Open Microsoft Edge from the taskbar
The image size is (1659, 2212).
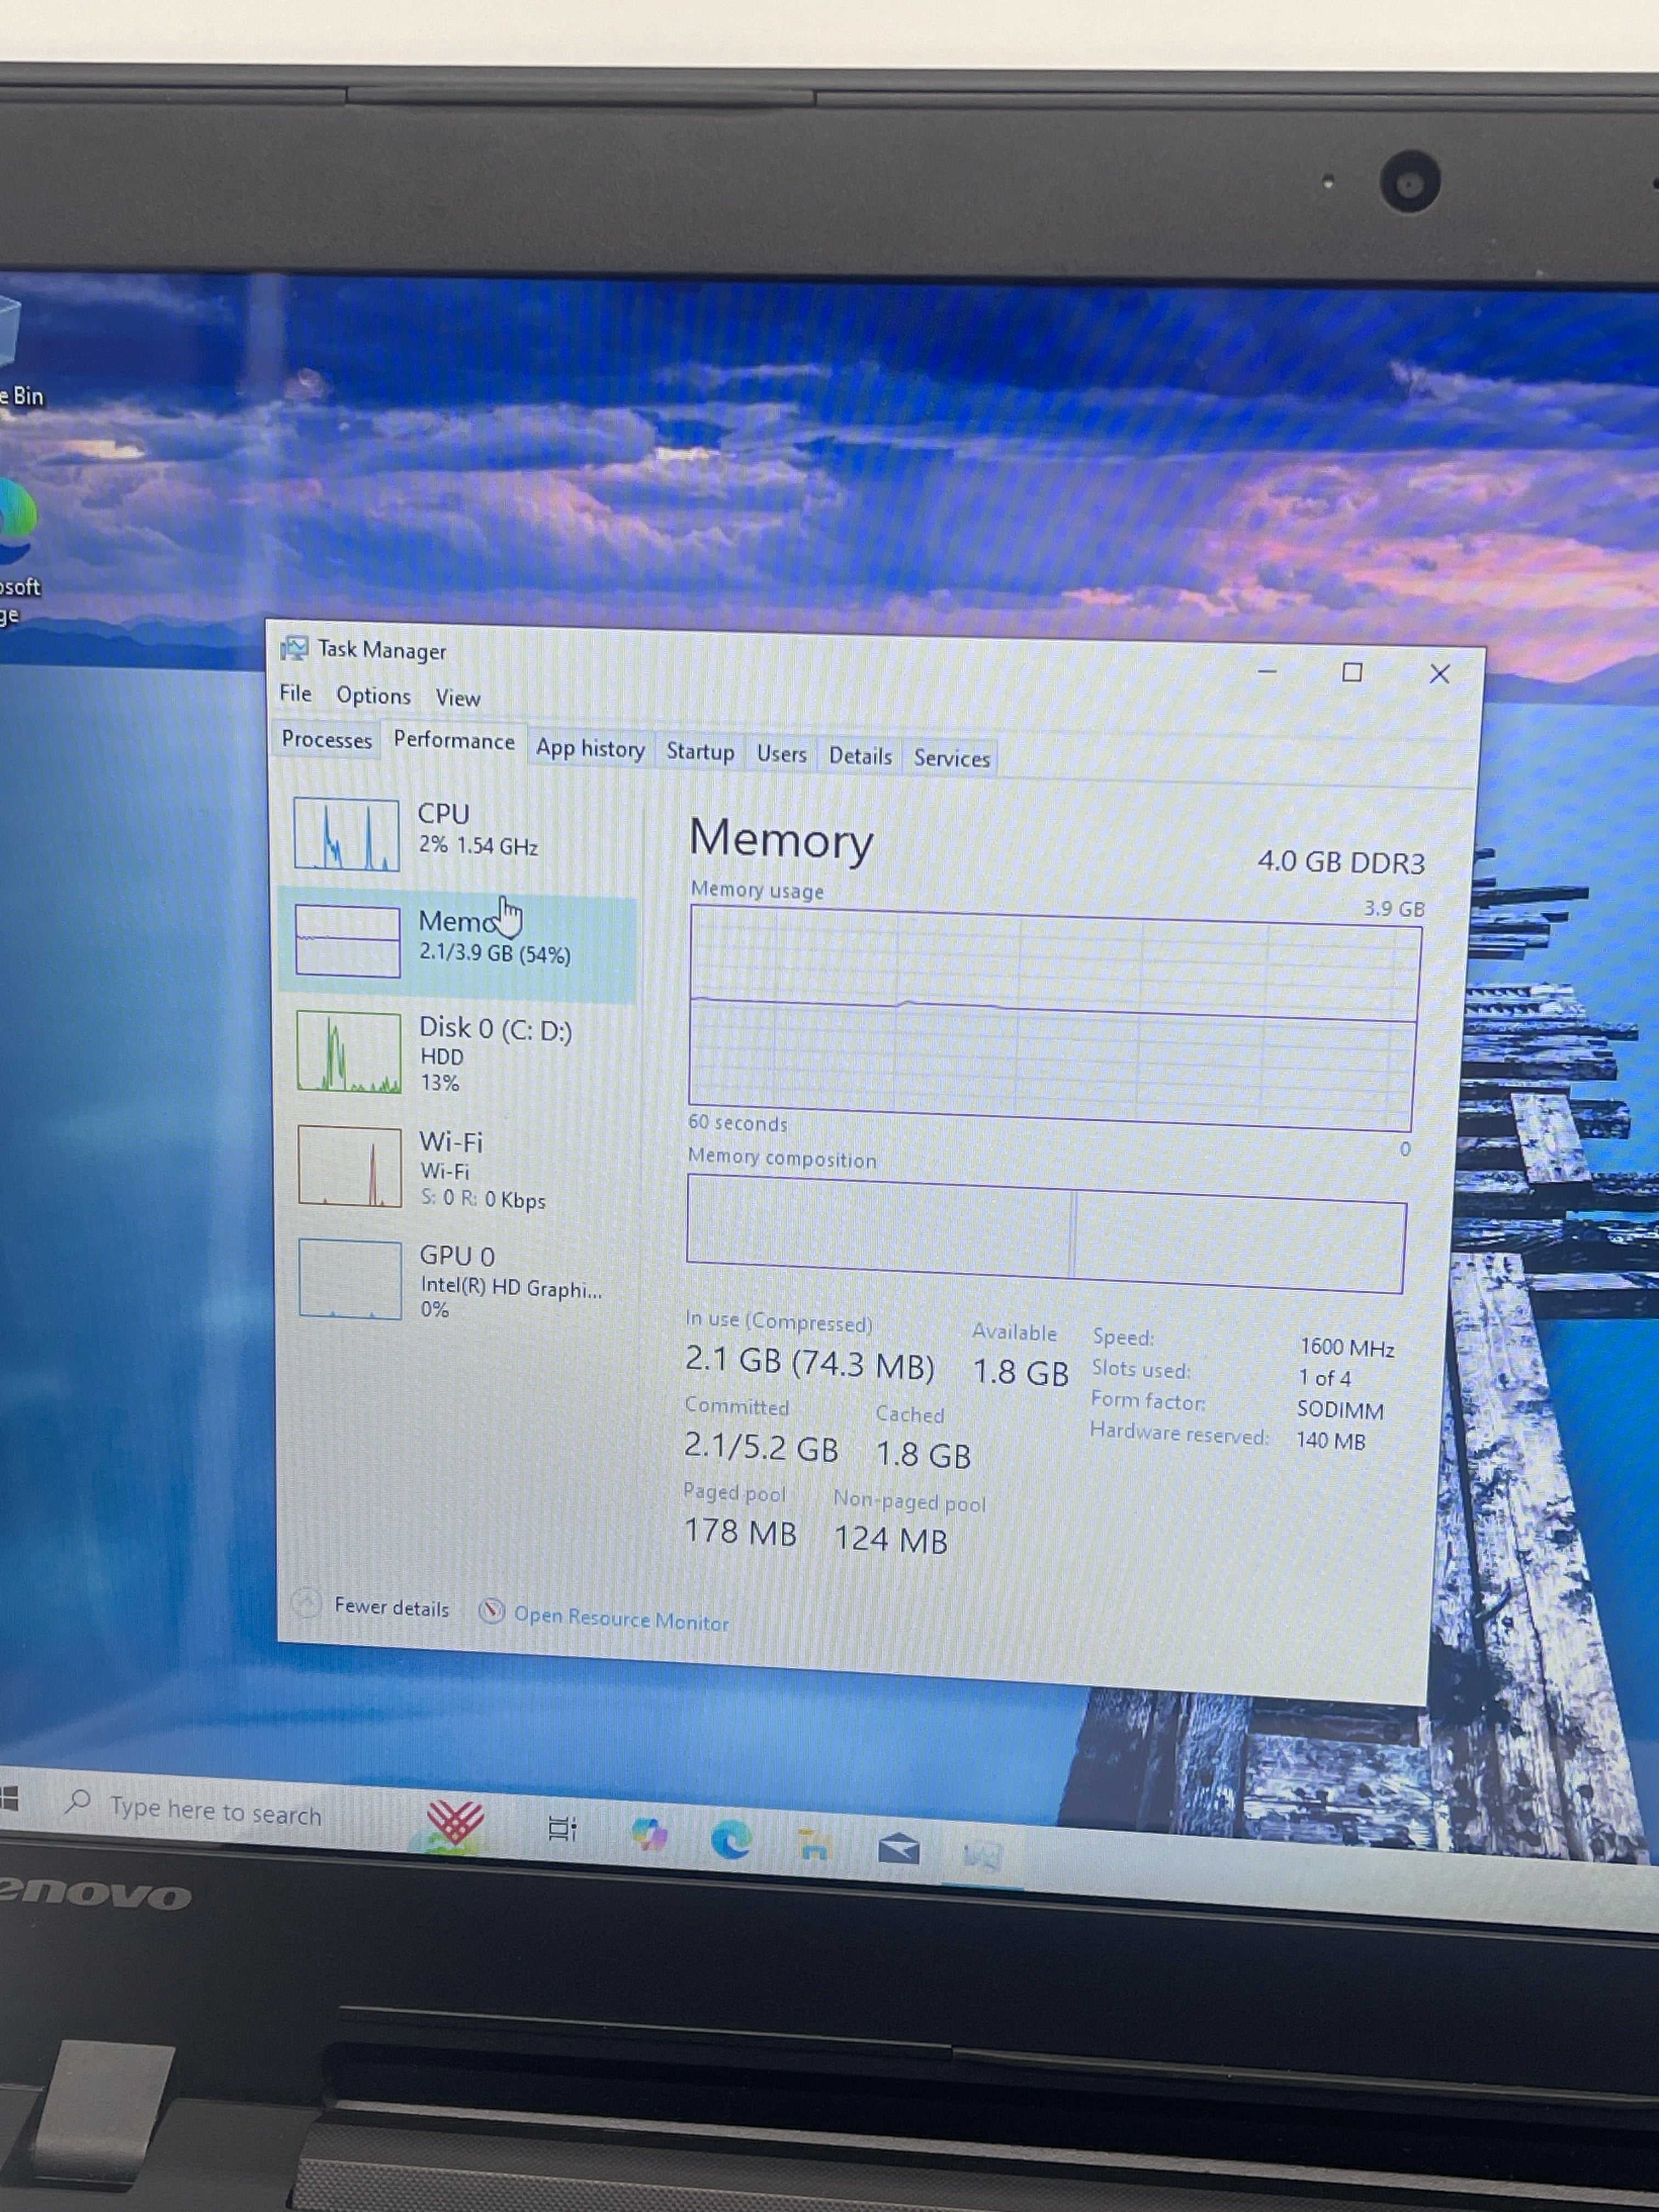pos(731,1839)
